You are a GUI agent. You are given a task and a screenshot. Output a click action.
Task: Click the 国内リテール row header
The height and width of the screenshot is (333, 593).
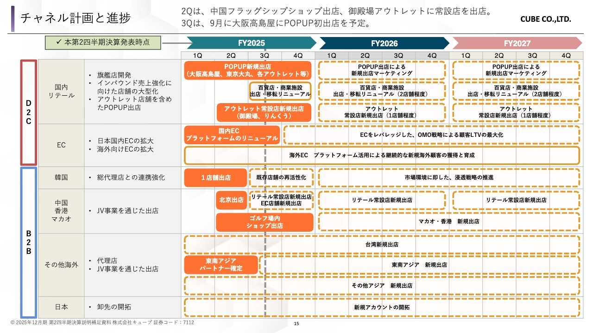tap(61, 91)
